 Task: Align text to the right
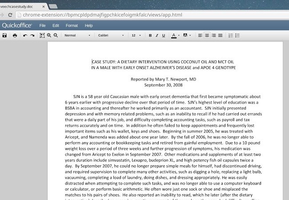[213, 36]
